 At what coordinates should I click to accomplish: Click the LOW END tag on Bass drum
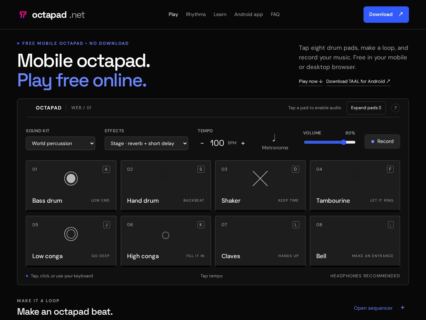100,201
